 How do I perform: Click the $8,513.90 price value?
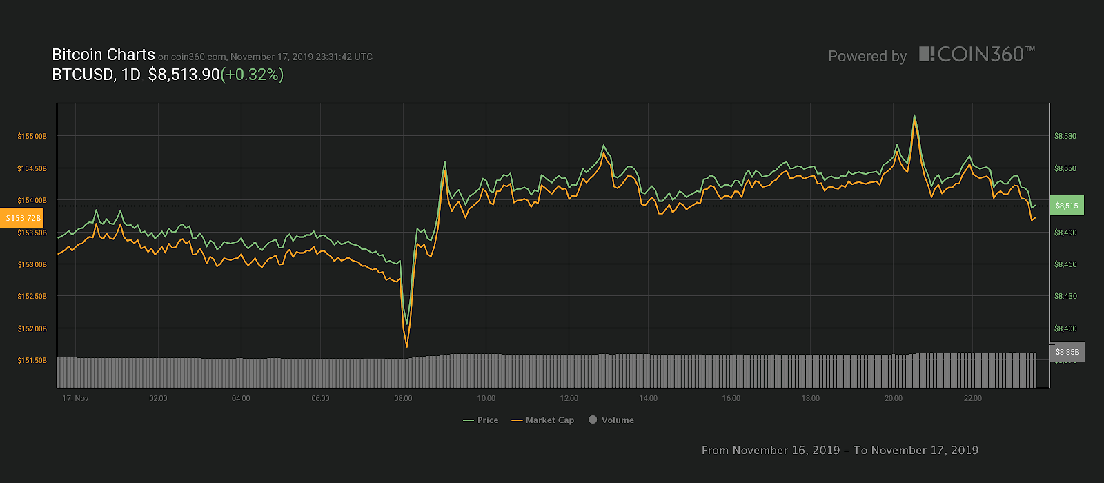tap(184, 75)
